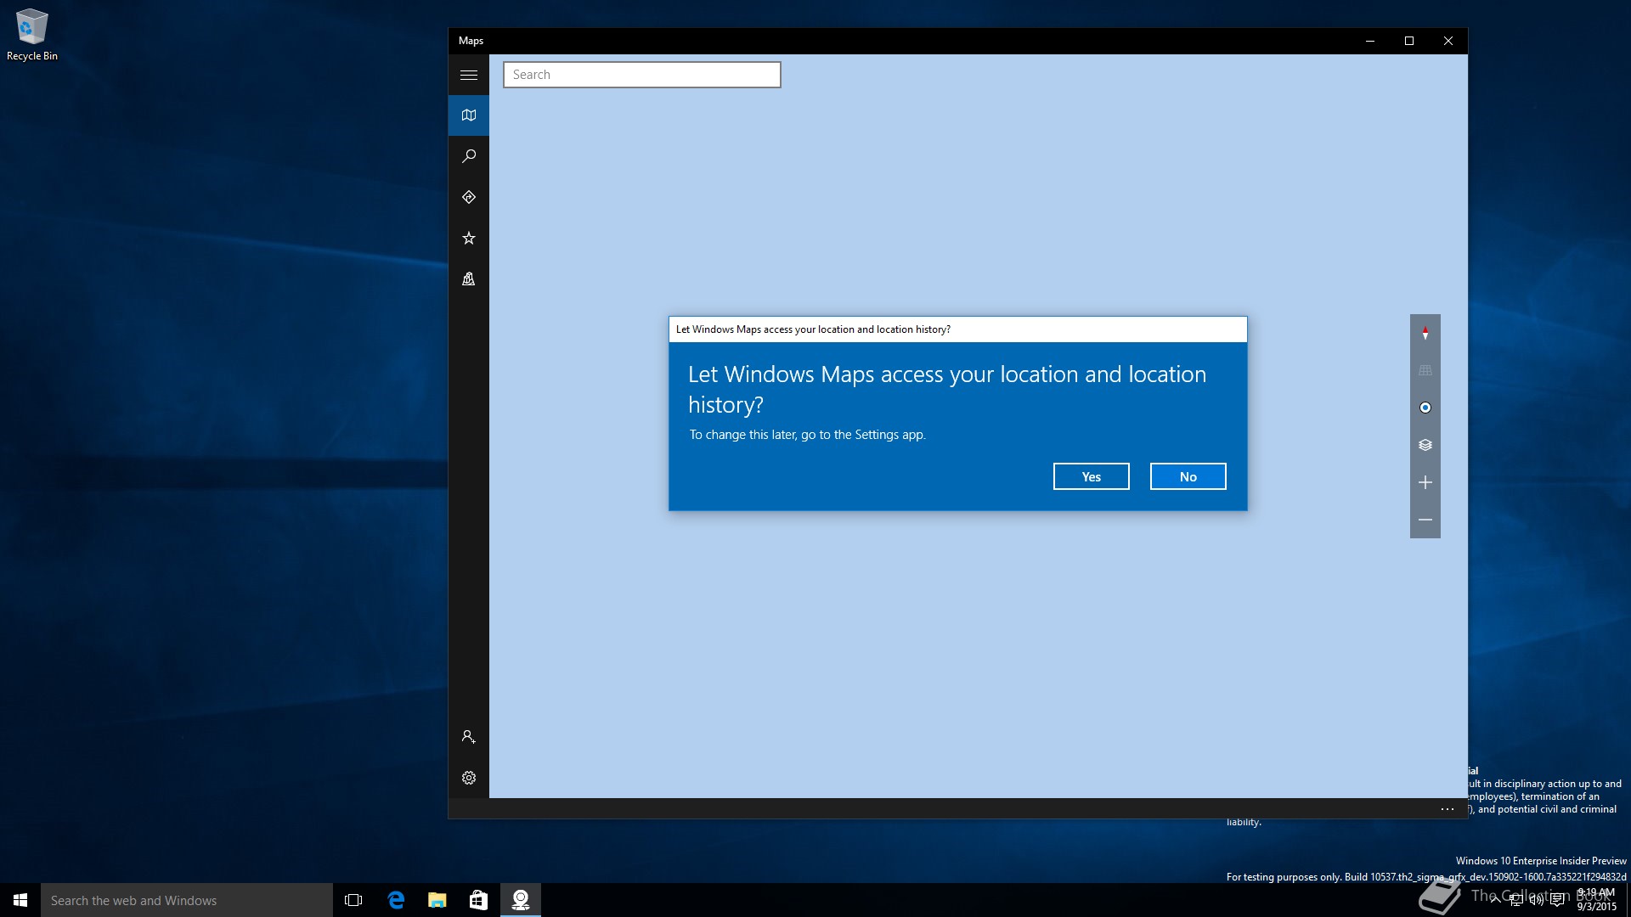This screenshot has height=917, width=1631.
Task: Click Yes to allow location access
Action: pos(1091,476)
